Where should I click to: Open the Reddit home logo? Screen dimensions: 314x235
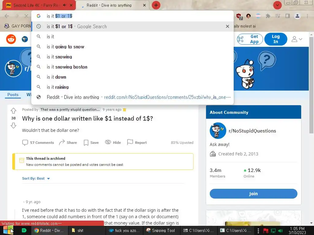(11, 39)
